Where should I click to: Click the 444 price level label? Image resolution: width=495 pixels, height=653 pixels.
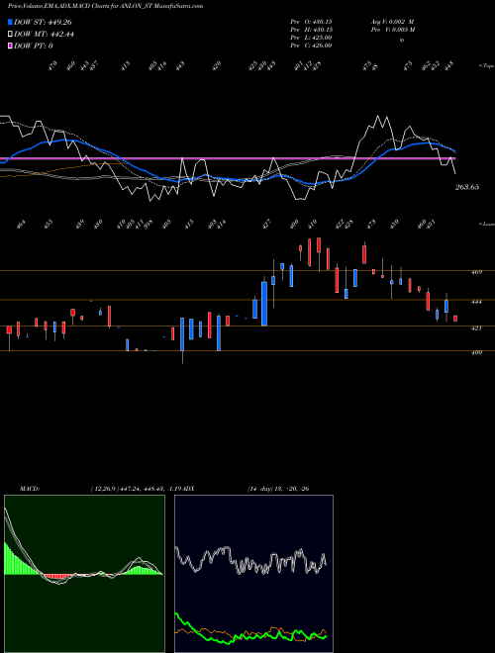[x=477, y=302]
